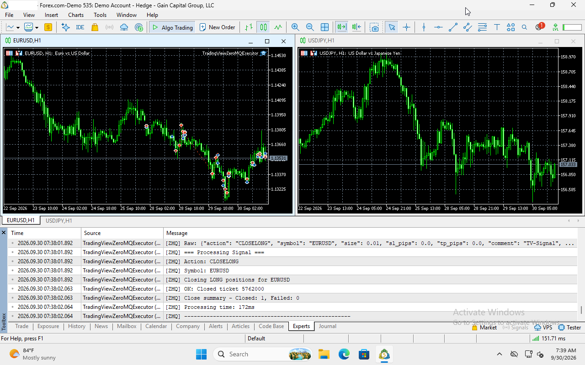Tile chart windows with the grid icon
This screenshot has height=365, width=585.
[x=324, y=27]
